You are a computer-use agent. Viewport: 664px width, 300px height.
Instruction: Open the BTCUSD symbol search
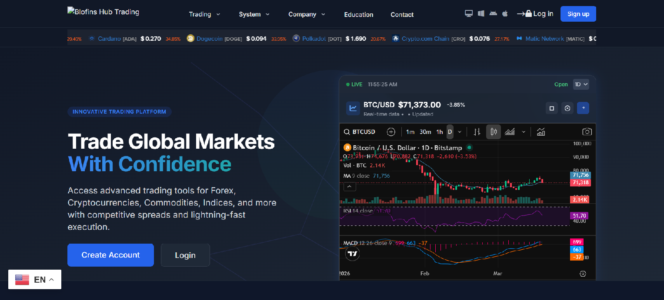(x=360, y=132)
